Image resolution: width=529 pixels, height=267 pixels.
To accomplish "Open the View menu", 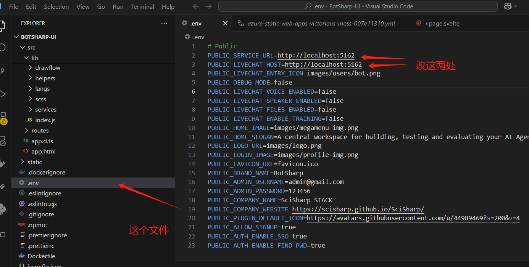I will 83,6.
